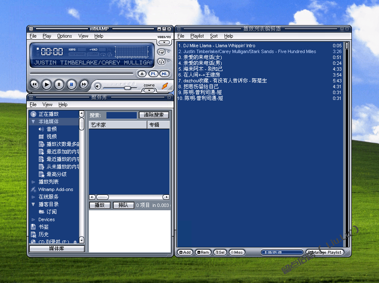The image size is (379, 283).
Task: Click the 播放 button in media library
Action: click(x=100, y=205)
